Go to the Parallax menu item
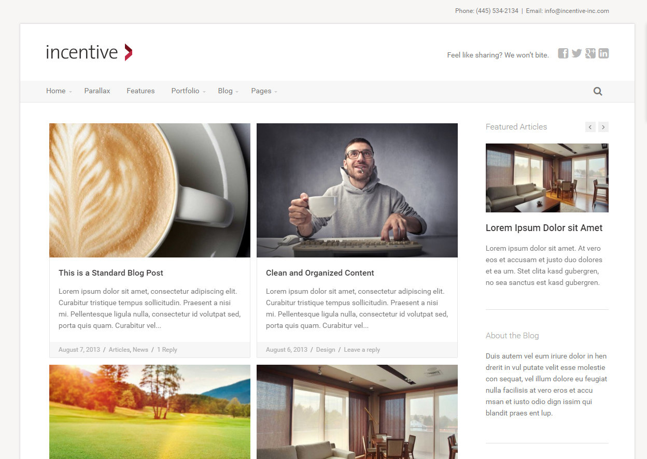This screenshot has height=459, width=647. [x=97, y=91]
